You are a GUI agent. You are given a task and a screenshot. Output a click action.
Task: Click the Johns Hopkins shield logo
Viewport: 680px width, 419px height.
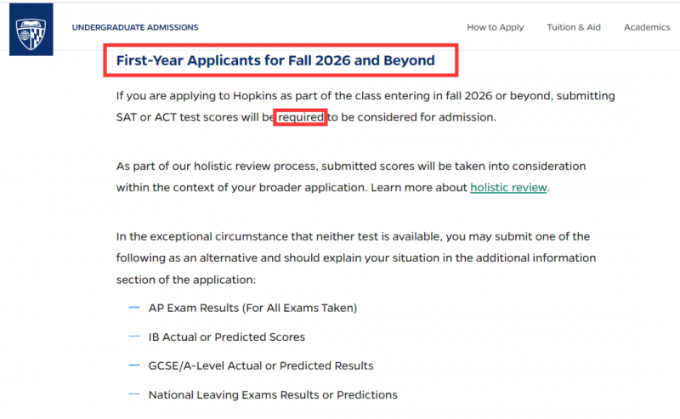tap(31, 30)
